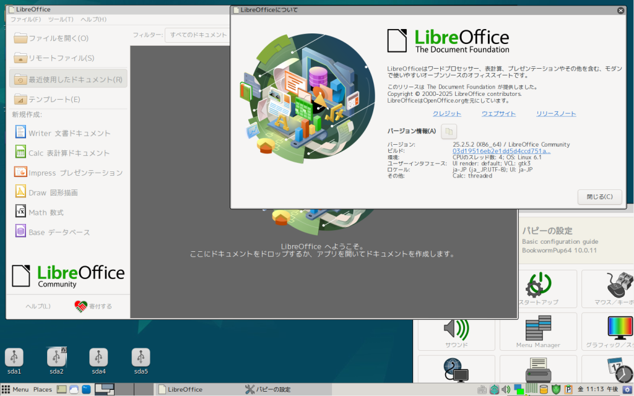Click the 'BookwormPup64 10.0.11' text
The height and width of the screenshot is (396, 634).
click(559, 250)
